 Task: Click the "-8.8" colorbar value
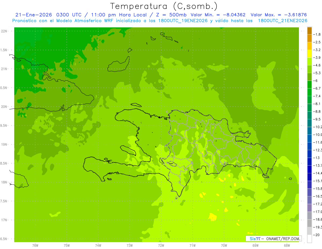[x=317, y=111]
